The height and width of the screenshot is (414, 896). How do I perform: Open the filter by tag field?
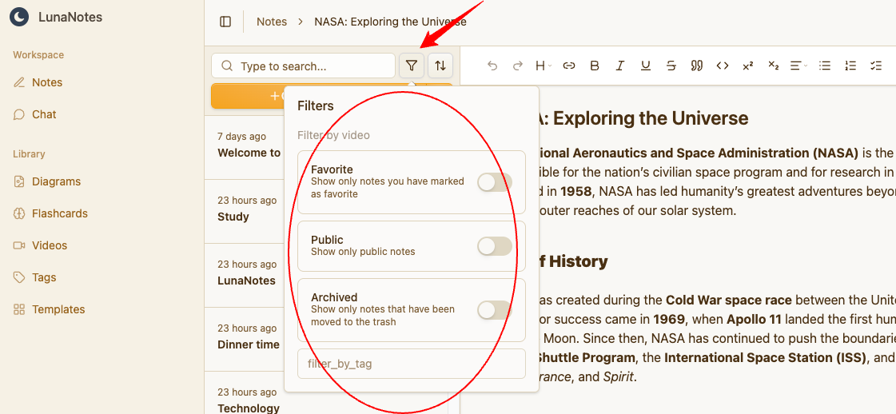click(411, 364)
